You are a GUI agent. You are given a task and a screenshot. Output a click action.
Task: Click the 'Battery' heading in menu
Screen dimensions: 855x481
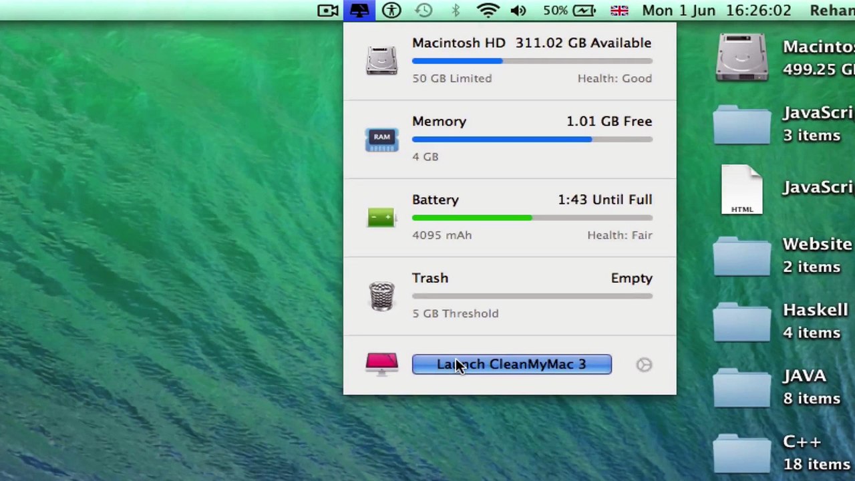[436, 200]
